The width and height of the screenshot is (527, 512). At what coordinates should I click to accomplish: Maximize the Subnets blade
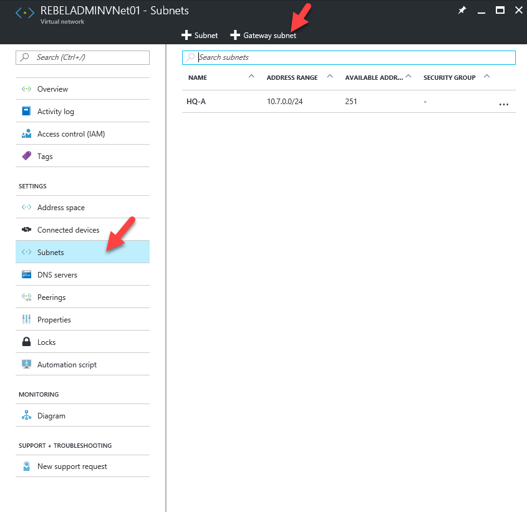[x=500, y=11]
